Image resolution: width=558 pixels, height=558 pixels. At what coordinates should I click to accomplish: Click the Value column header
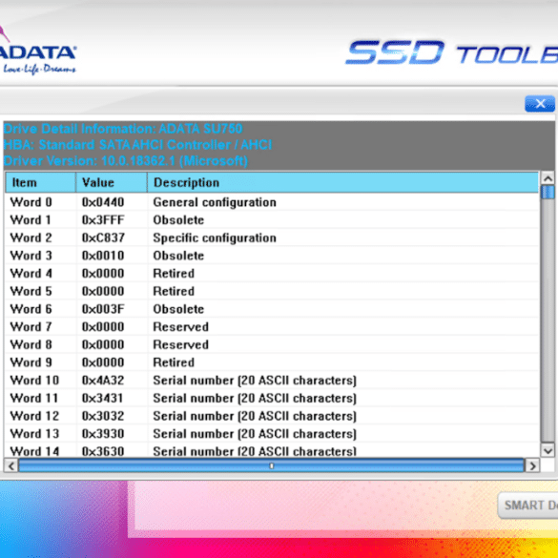(x=112, y=182)
